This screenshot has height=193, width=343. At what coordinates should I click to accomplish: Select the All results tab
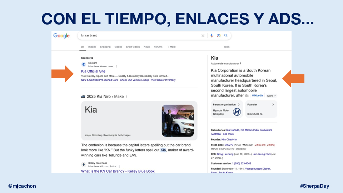click(83, 47)
